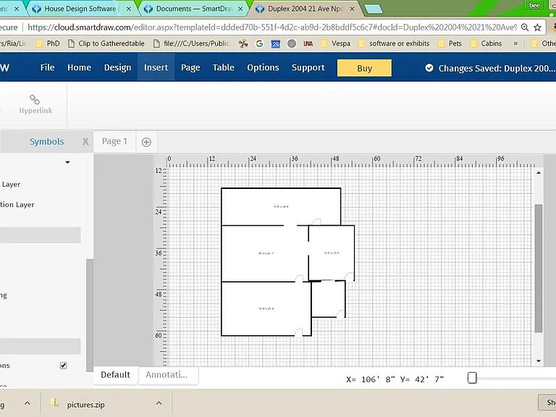Open the Page ribbon tab

tap(190, 67)
